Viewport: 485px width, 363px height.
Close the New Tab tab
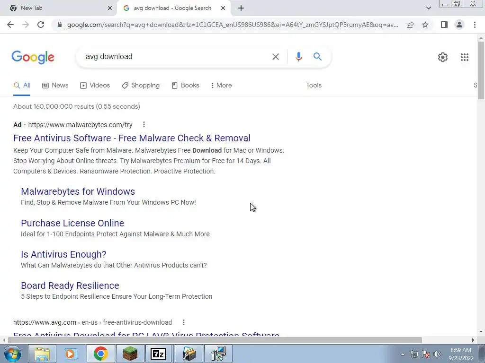pyautogui.click(x=110, y=9)
